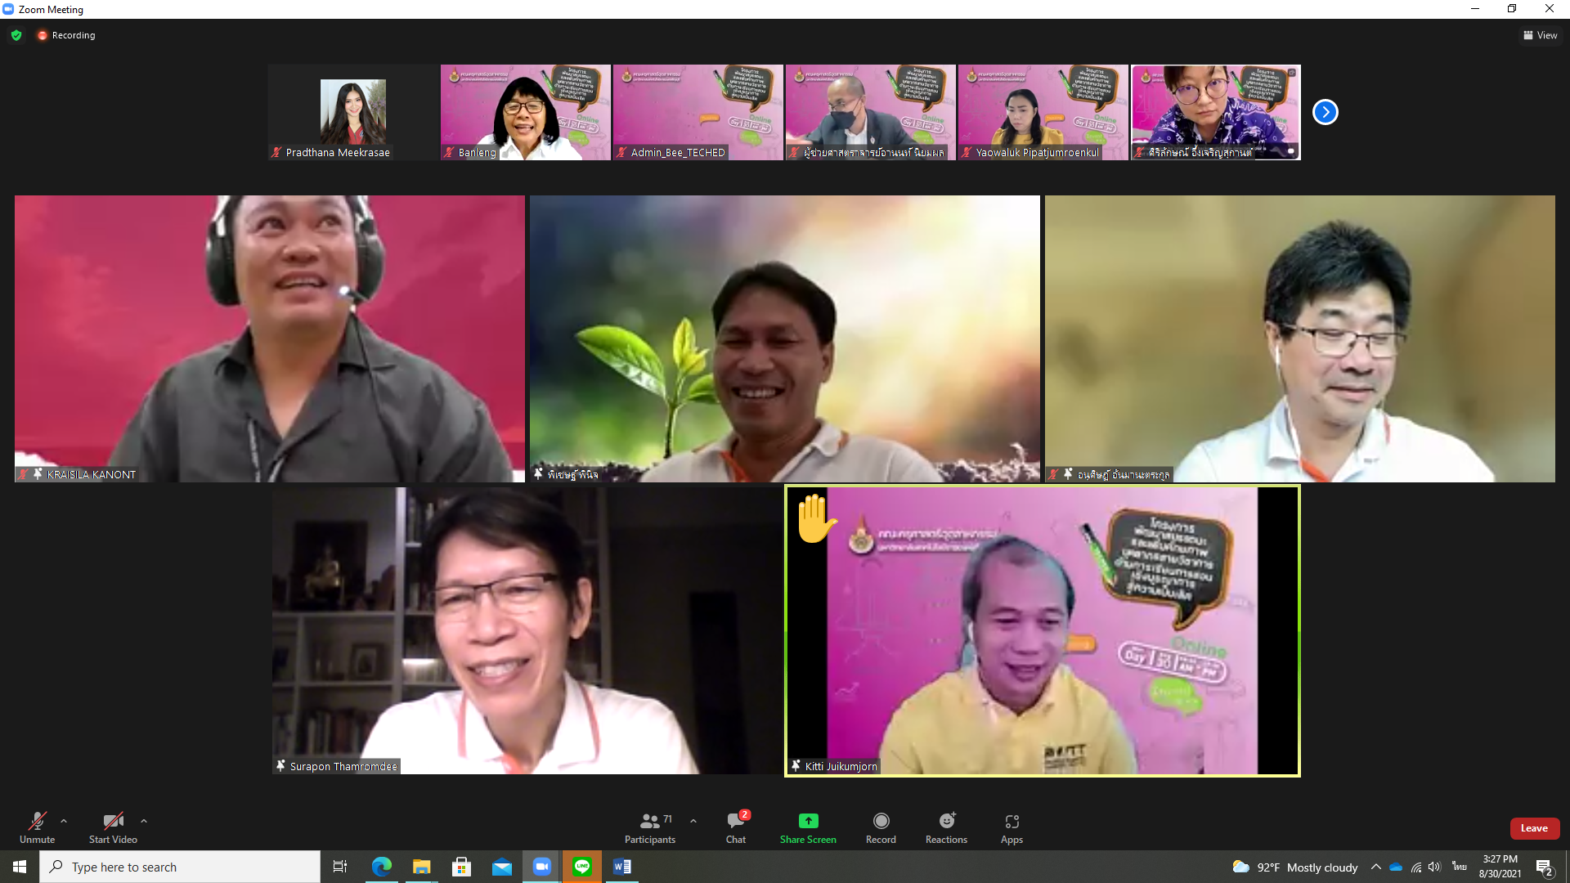
Task: Expand audio options arrow next to Unmute
Action: pos(64,821)
